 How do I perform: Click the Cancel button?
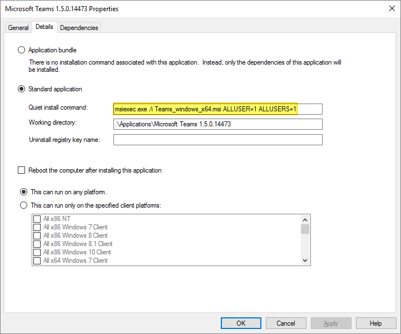pyautogui.click(x=286, y=323)
